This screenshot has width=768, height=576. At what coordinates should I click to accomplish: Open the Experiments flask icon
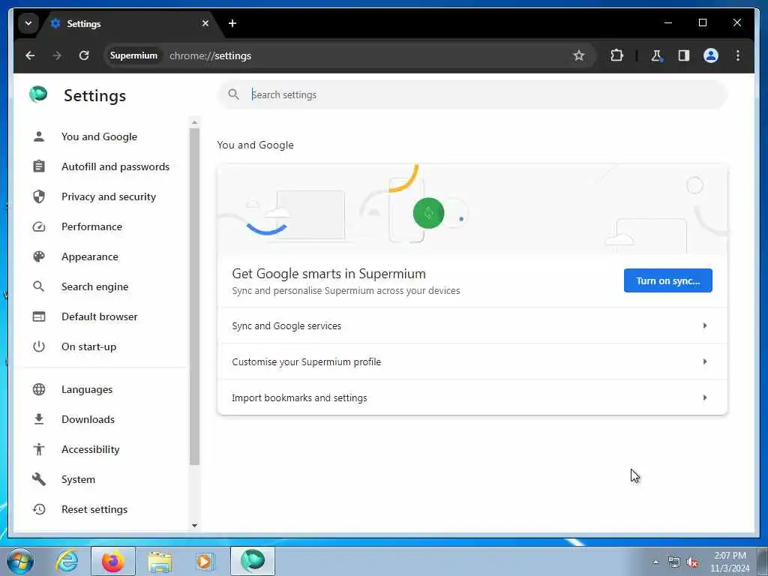pos(656,55)
